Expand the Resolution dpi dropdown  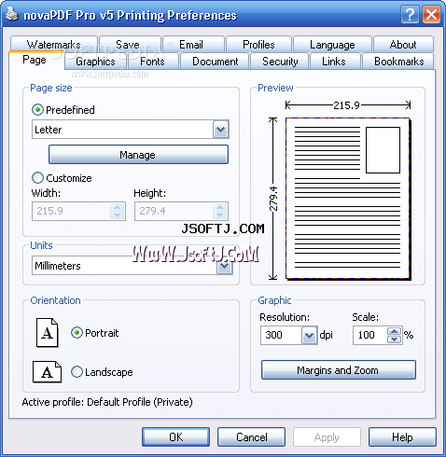[x=309, y=335]
